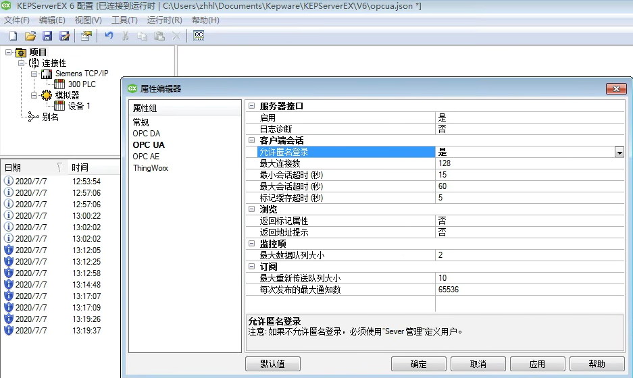Launch the Quick Client (QC) icon
633x378 pixels.
pyautogui.click(x=199, y=36)
